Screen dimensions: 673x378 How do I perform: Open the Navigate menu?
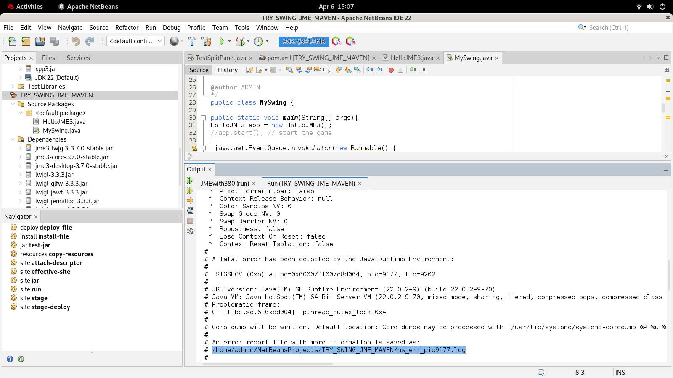(x=70, y=28)
